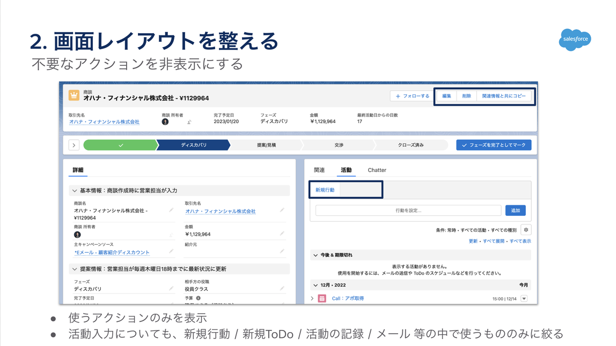Image resolution: width=616 pixels, height=346 pixels.
Task: Click the 更新 link in activity panel
Action: (x=473, y=241)
